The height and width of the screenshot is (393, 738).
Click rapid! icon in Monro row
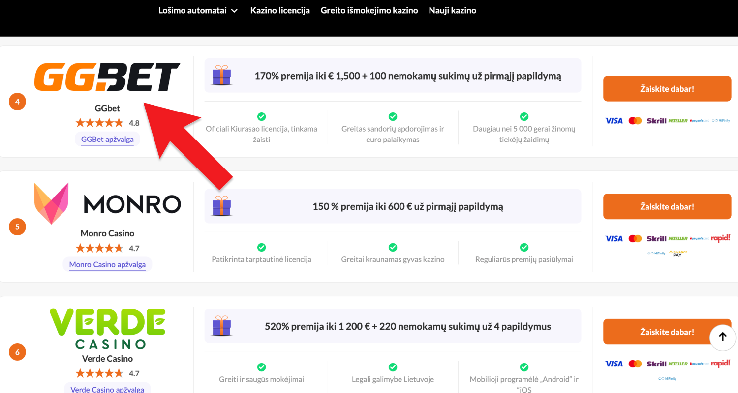click(721, 238)
